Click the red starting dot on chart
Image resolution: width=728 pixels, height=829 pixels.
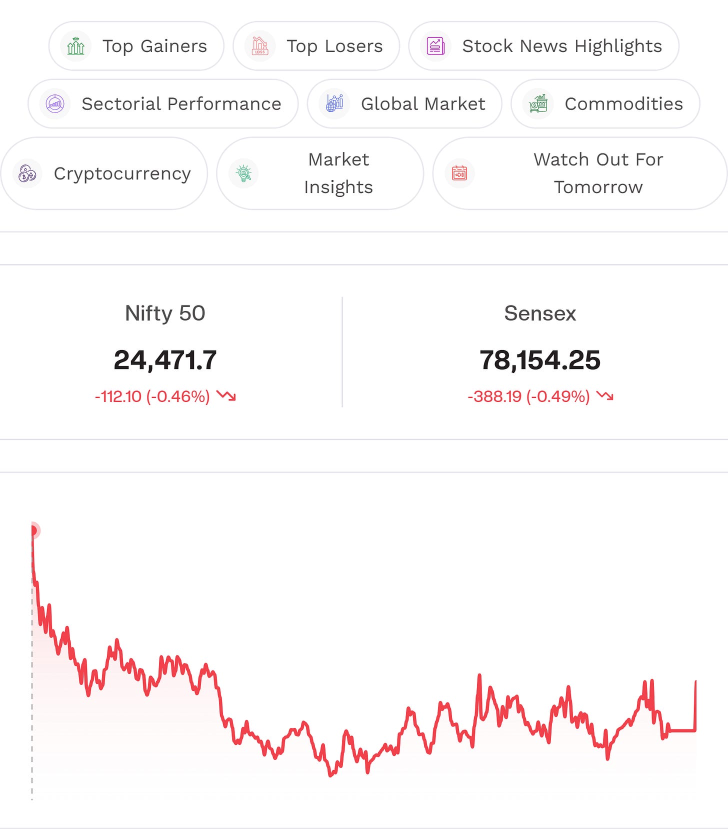(34, 530)
